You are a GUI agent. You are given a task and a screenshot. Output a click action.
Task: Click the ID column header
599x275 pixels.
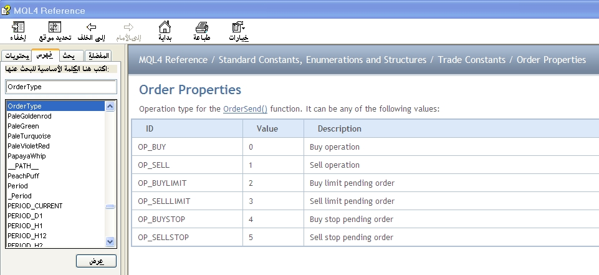(x=187, y=128)
